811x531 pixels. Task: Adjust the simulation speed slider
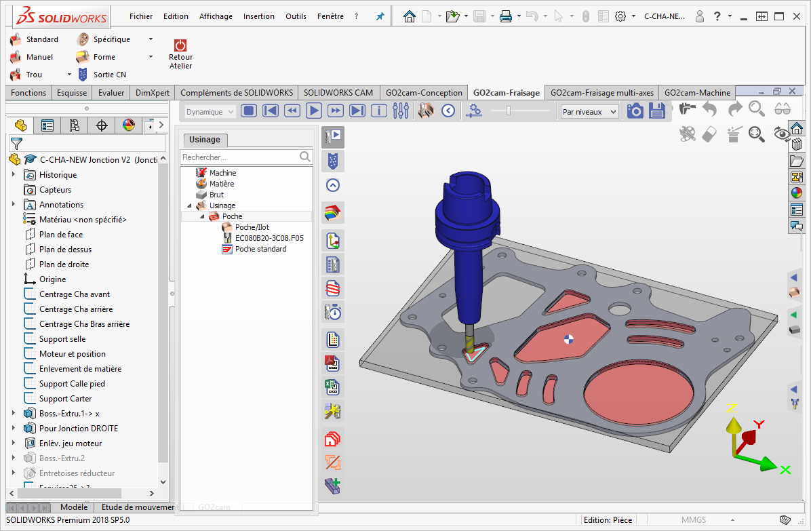point(509,111)
